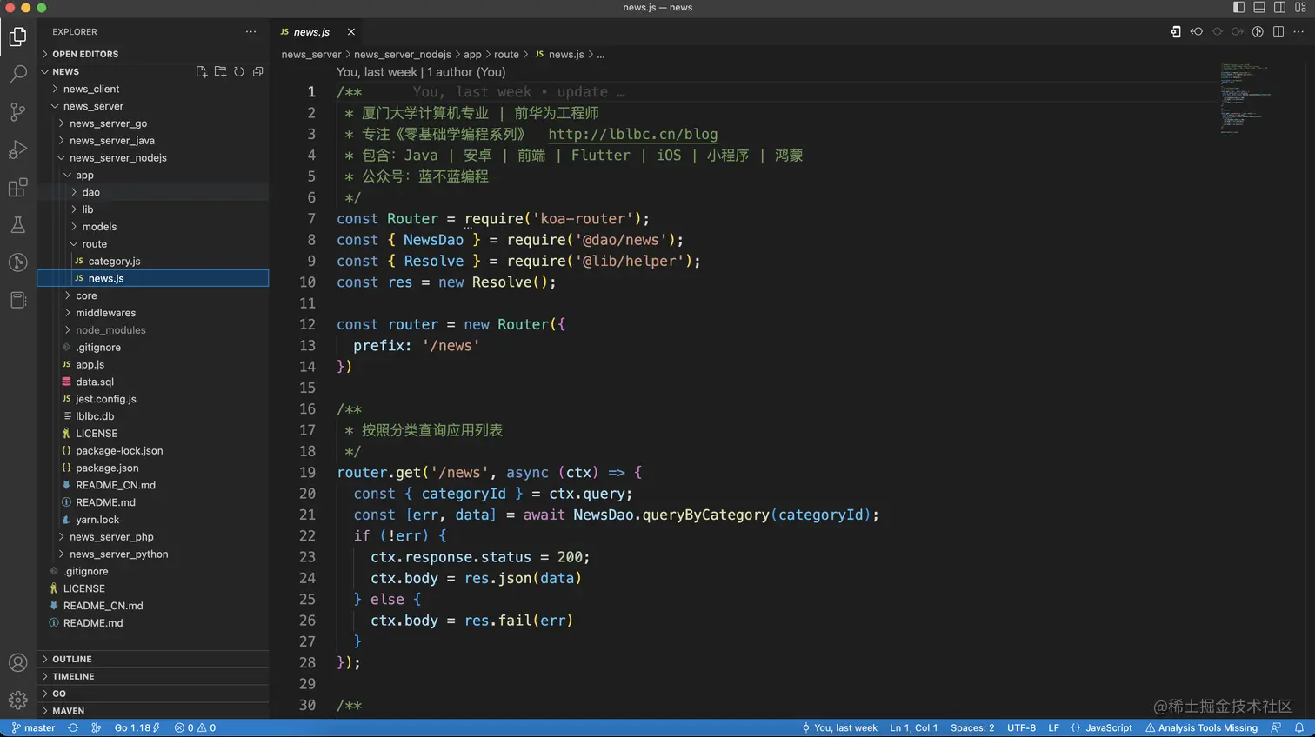This screenshot has width=1315, height=737.
Task: Toggle primary side bar visibility
Action: (x=1238, y=7)
